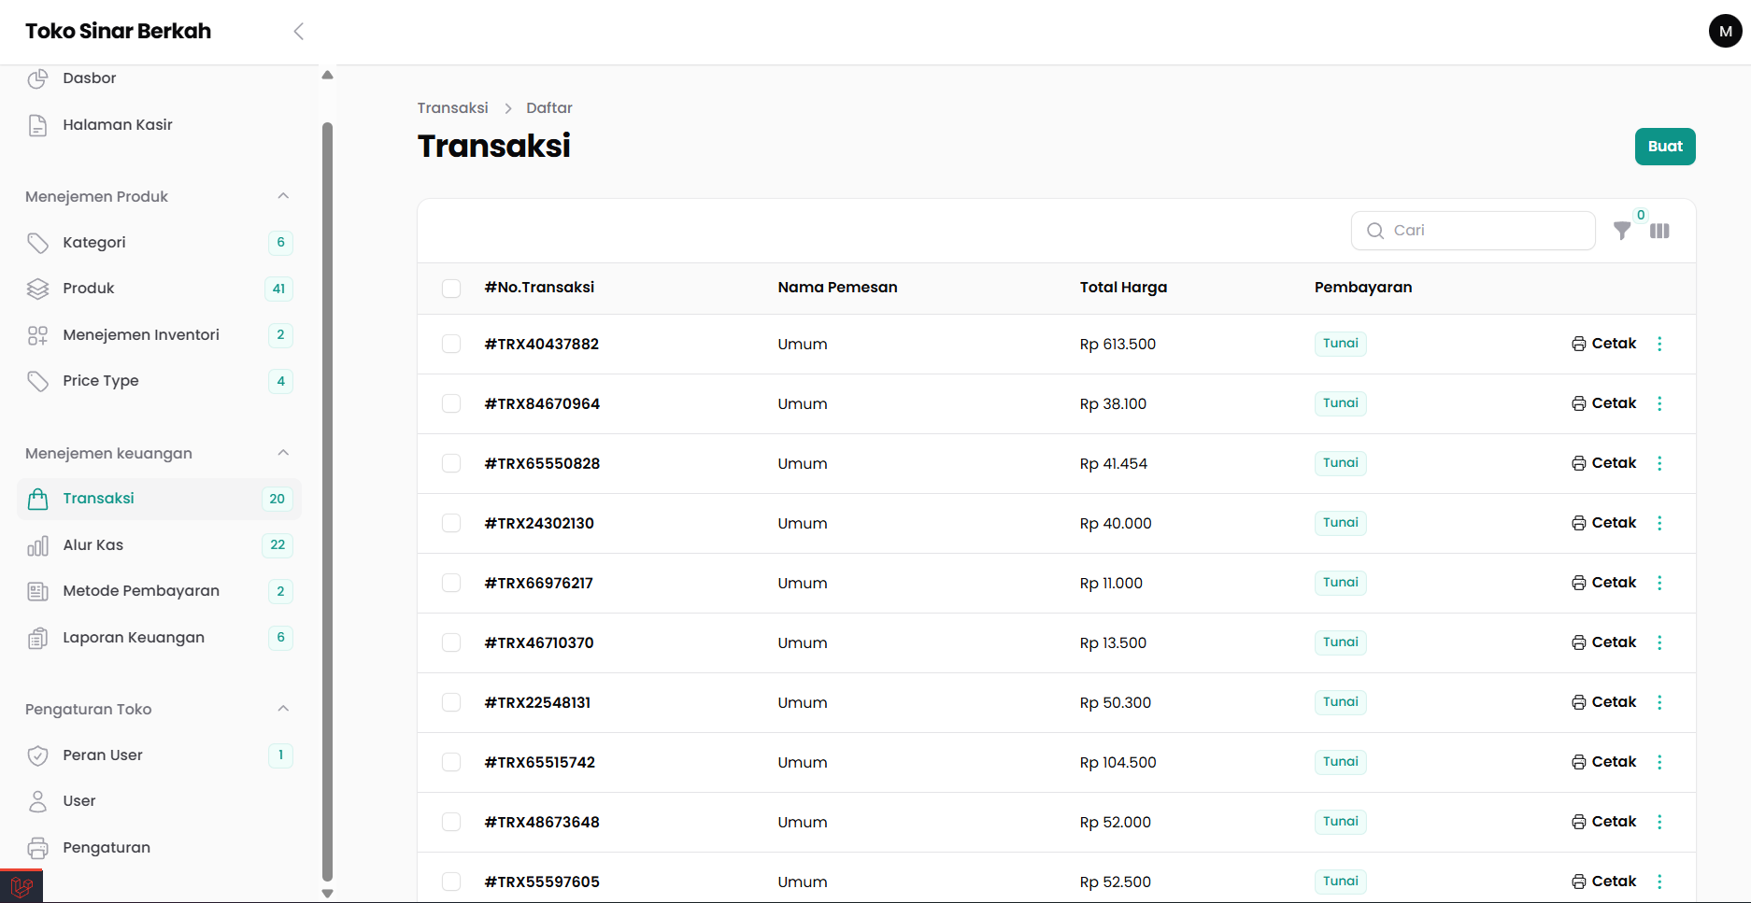Tick checkbox for #TRX65515742
Screen dimensions: 1751x903
(x=451, y=762)
